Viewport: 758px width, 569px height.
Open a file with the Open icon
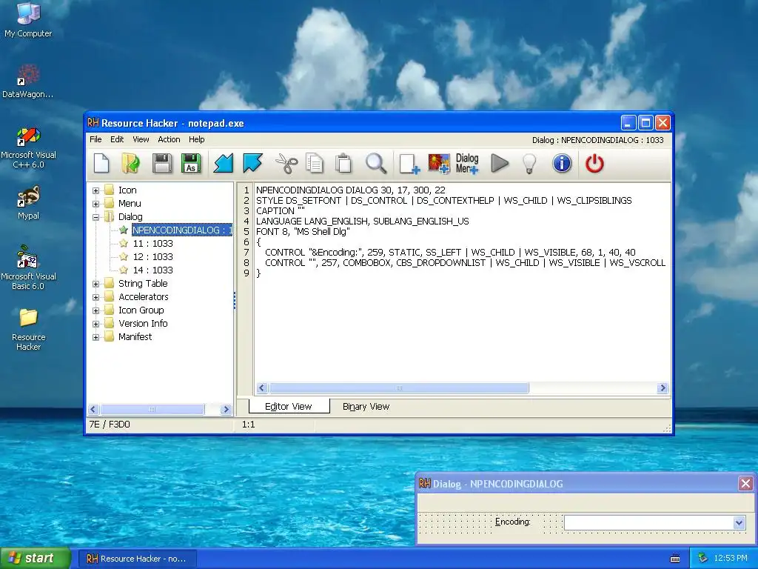click(130, 164)
